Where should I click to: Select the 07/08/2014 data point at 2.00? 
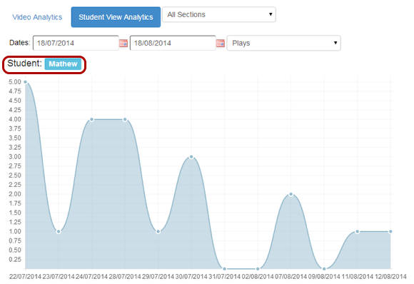click(291, 194)
